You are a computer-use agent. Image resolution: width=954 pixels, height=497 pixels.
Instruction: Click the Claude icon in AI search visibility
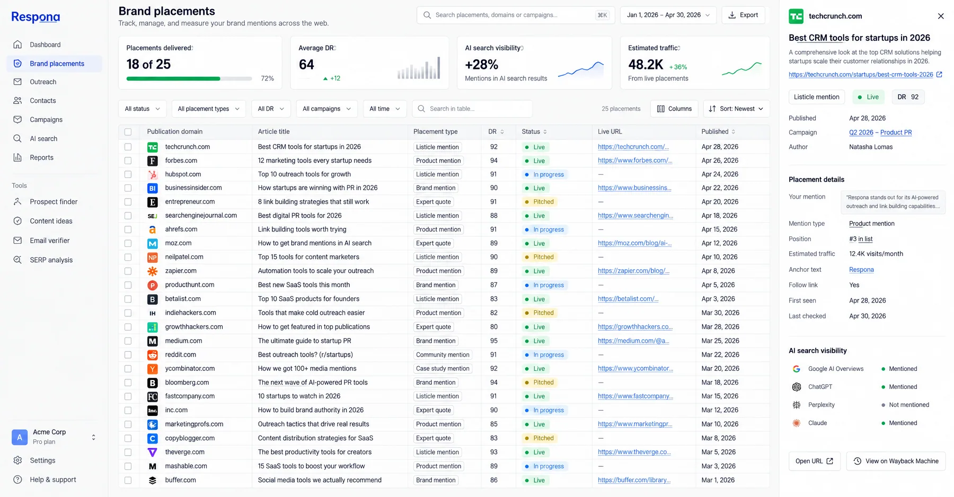click(796, 423)
